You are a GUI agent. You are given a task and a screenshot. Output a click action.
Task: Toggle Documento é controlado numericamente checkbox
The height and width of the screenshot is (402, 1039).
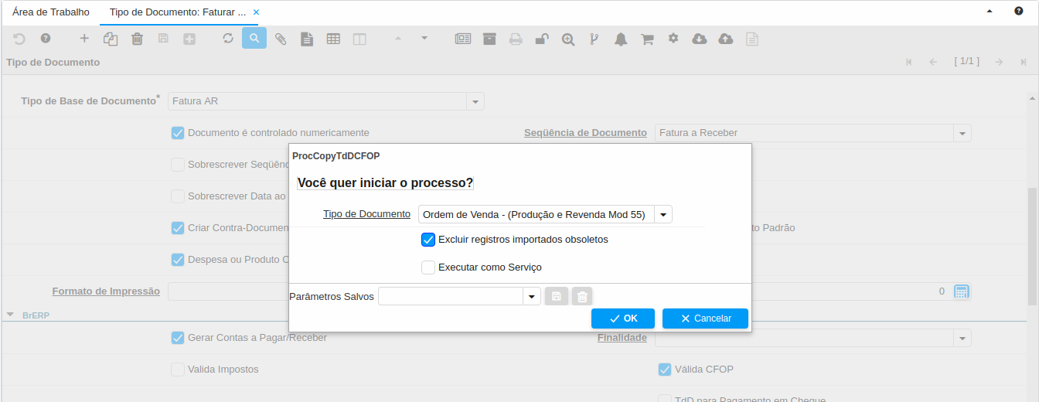[x=178, y=133]
